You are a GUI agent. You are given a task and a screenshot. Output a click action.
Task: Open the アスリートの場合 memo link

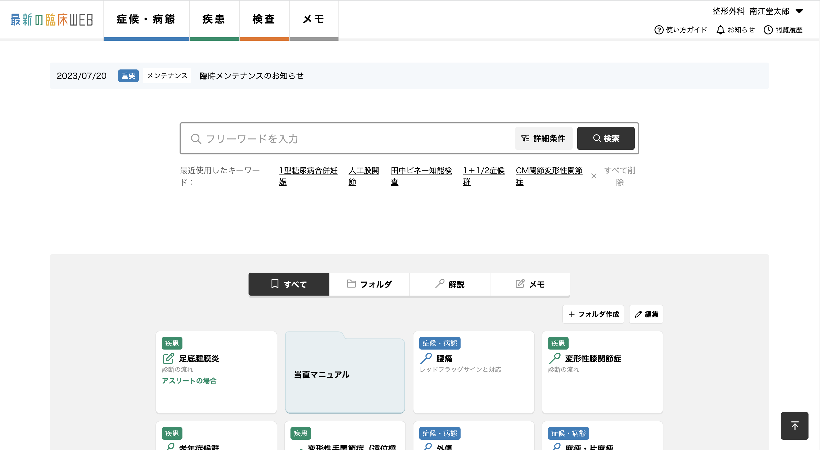point(189,381)
